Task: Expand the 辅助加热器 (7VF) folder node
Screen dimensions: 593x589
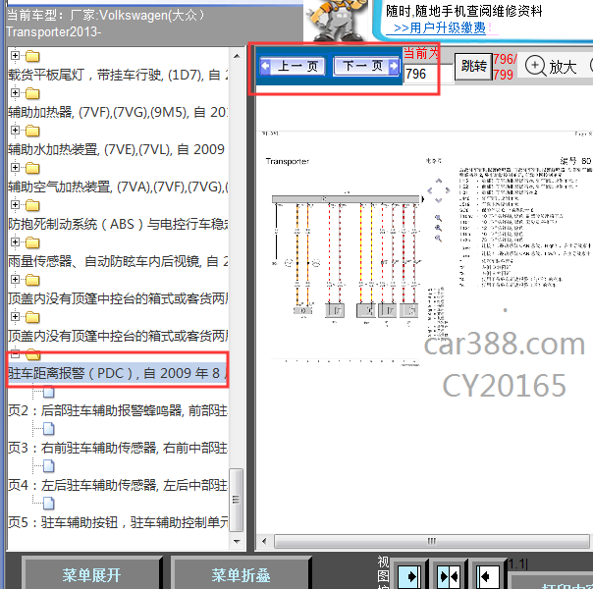Action: tap(15, 93)
